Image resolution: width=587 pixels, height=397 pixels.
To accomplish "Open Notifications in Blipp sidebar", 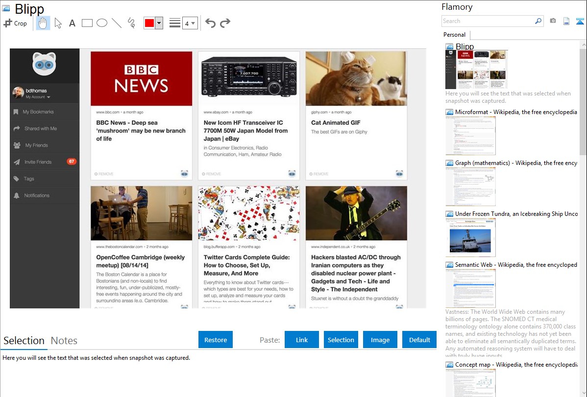I will click(45, 196).
